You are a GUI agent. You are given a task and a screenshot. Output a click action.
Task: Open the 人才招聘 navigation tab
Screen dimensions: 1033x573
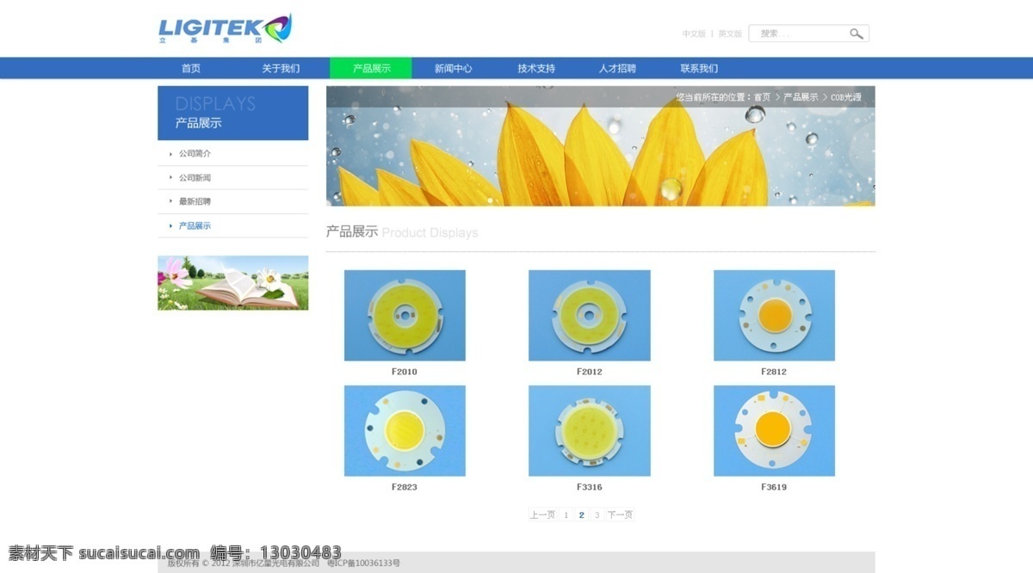617,68
